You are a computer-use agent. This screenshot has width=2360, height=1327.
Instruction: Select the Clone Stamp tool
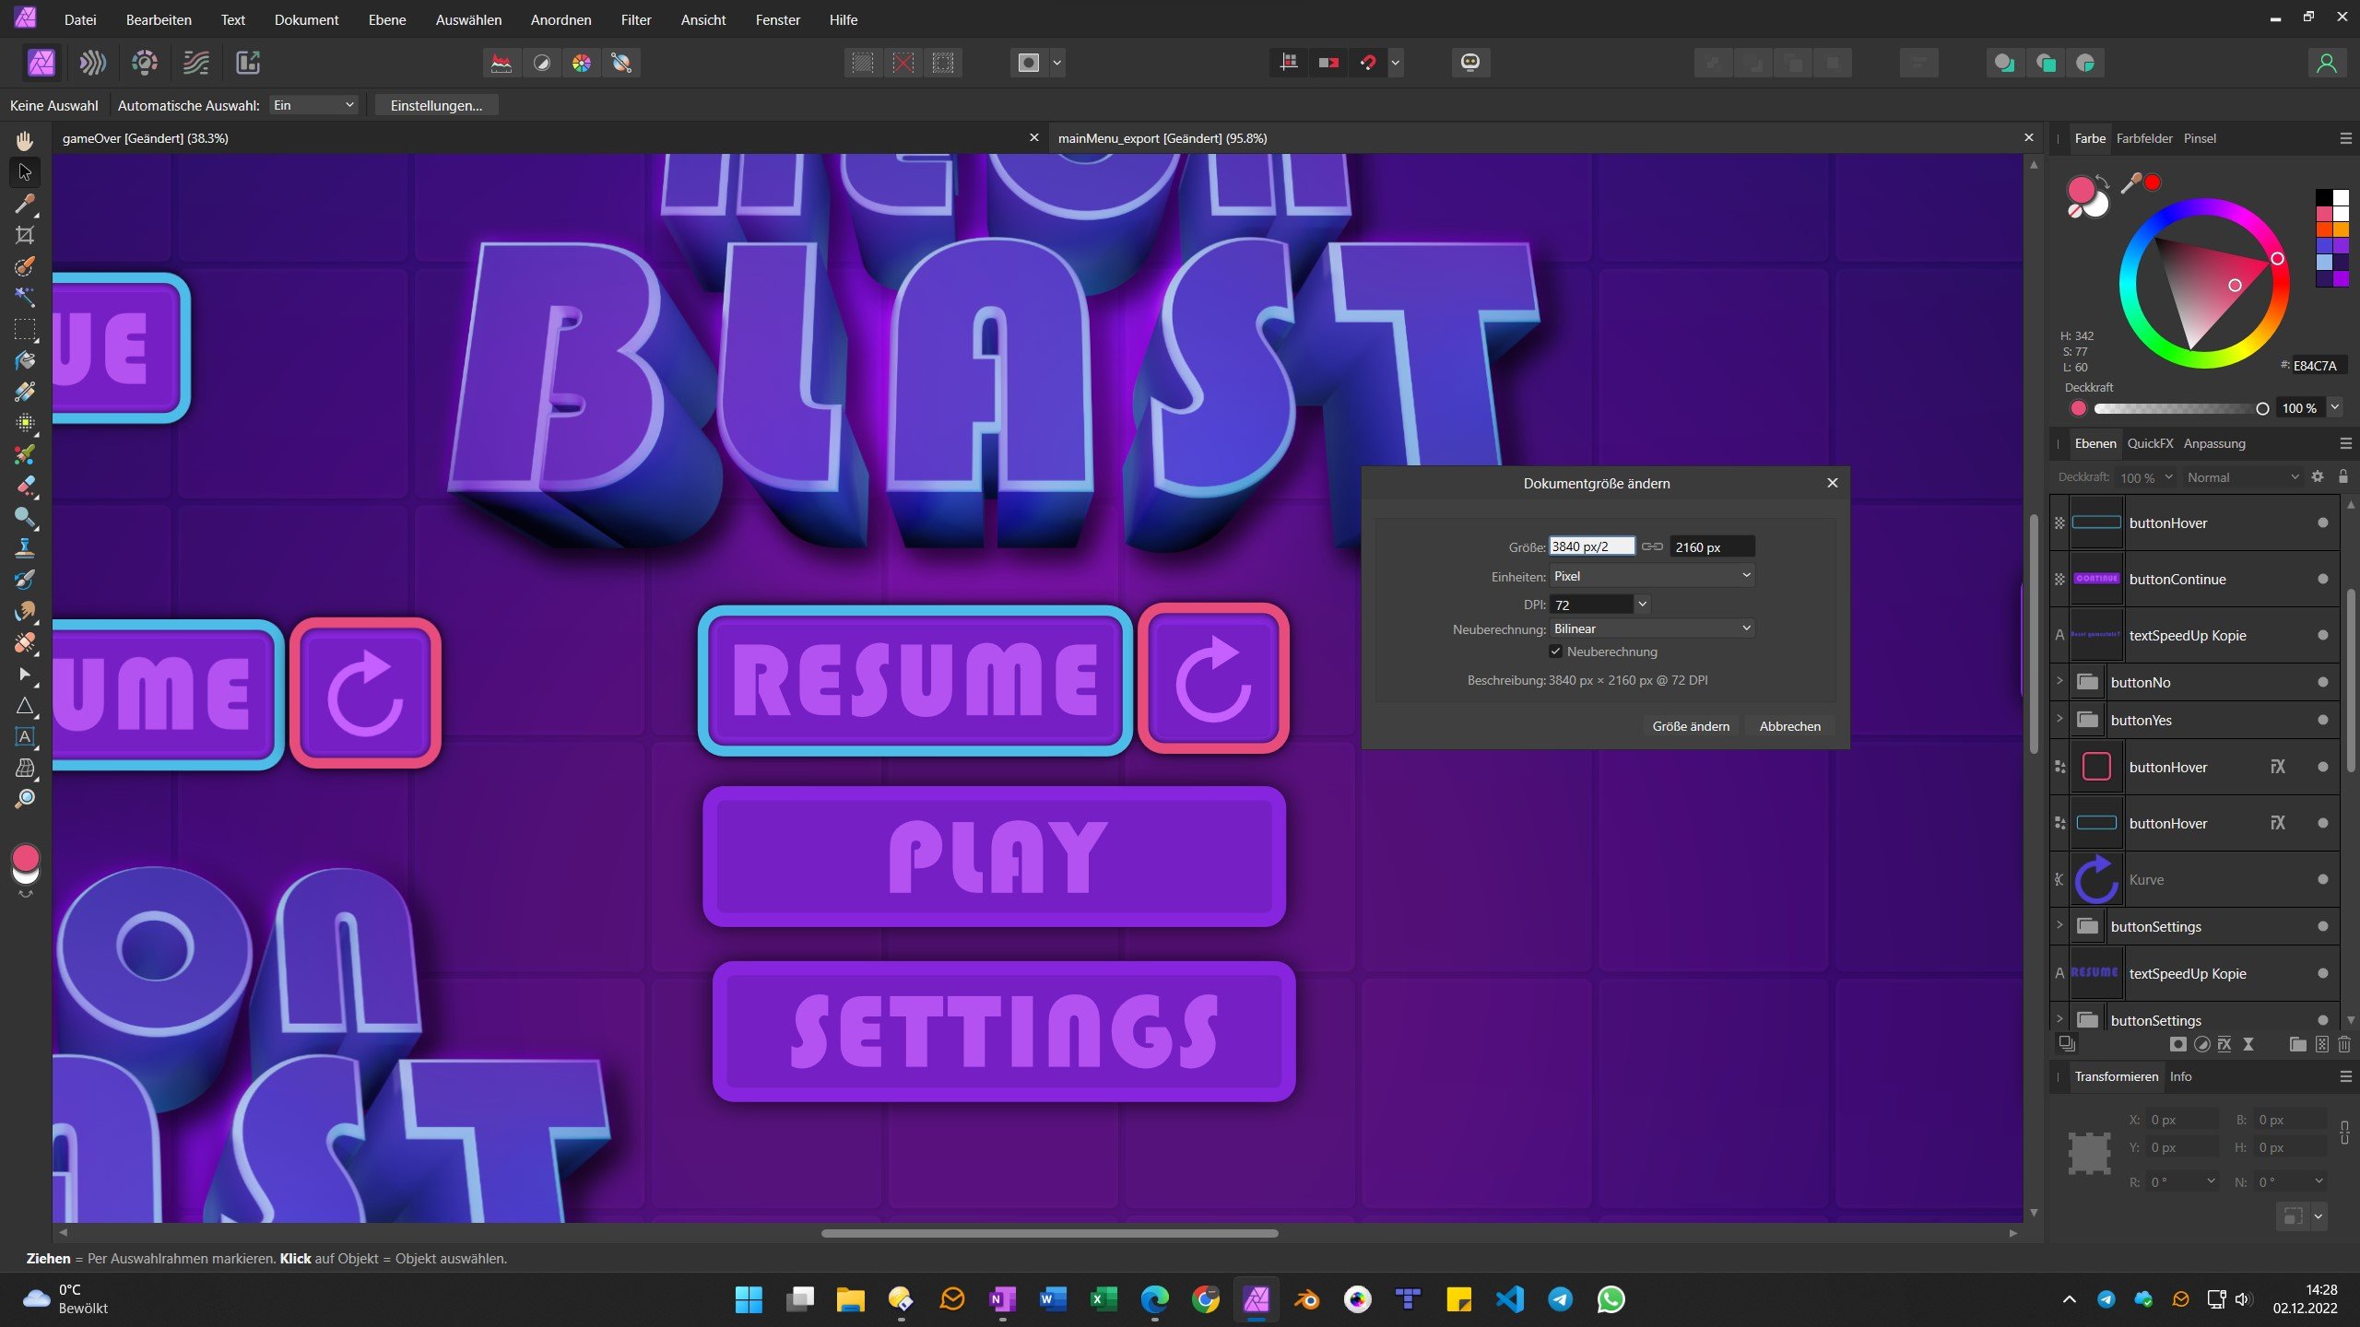tap(25, 548)
